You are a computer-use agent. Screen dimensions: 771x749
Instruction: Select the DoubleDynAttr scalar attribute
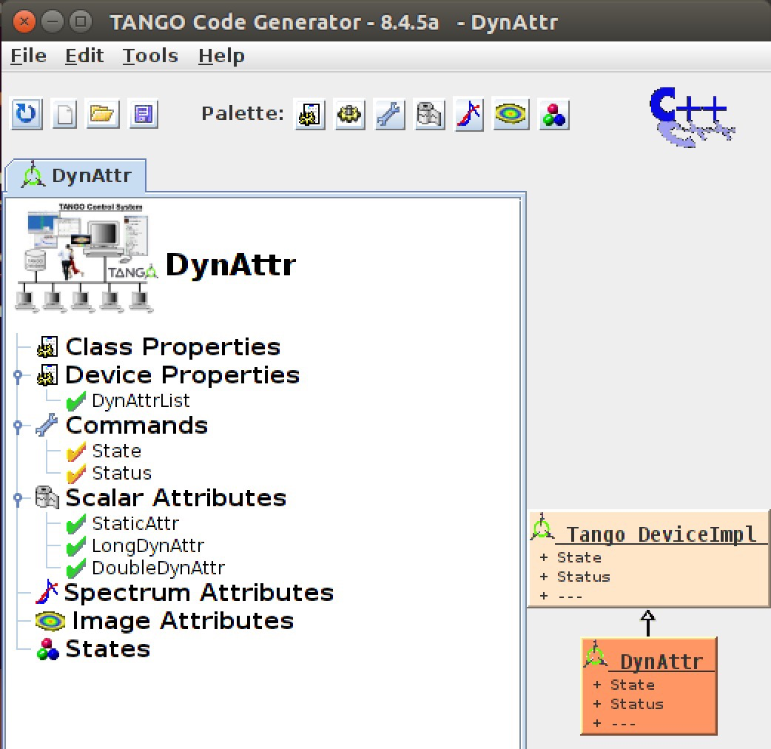click(x=158, y=568)
